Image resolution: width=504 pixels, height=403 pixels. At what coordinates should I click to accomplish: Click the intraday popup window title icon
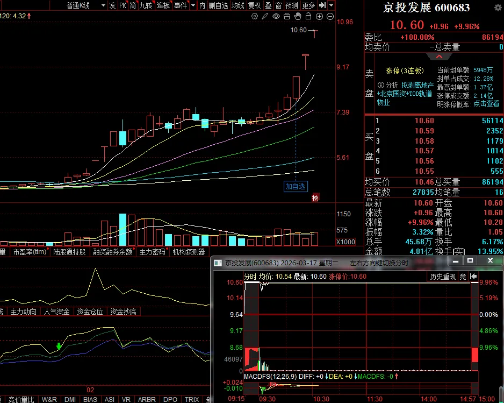coord(218,263)
